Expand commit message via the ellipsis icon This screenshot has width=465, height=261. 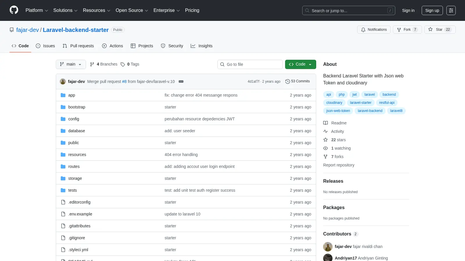click(181, 81)
